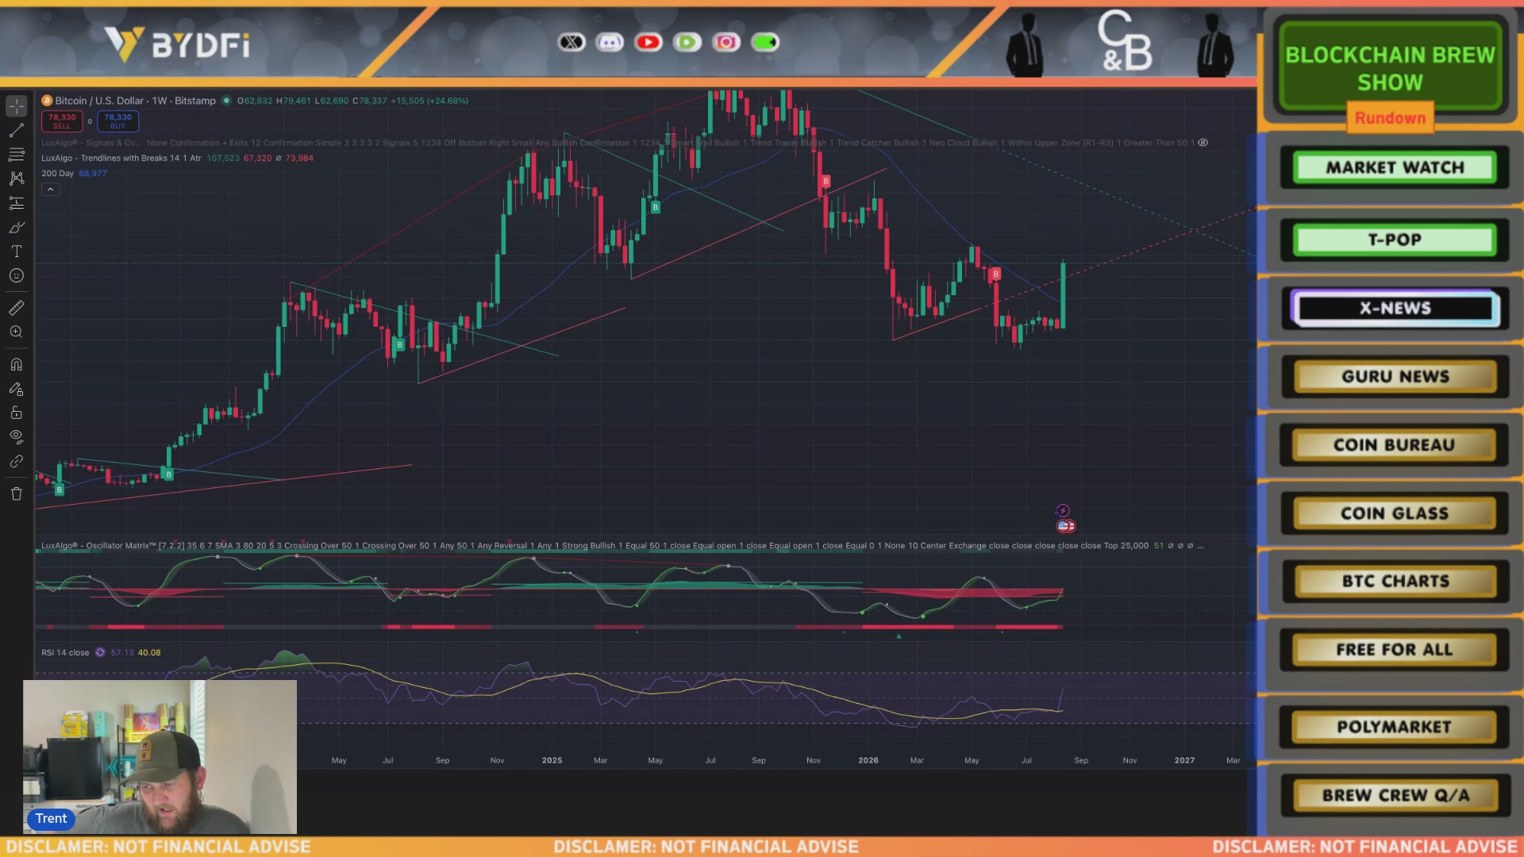Click the YouTube social icon in header
Image resolution: width=1524 pixels, height=857 pixels.
tap(648, 42)
